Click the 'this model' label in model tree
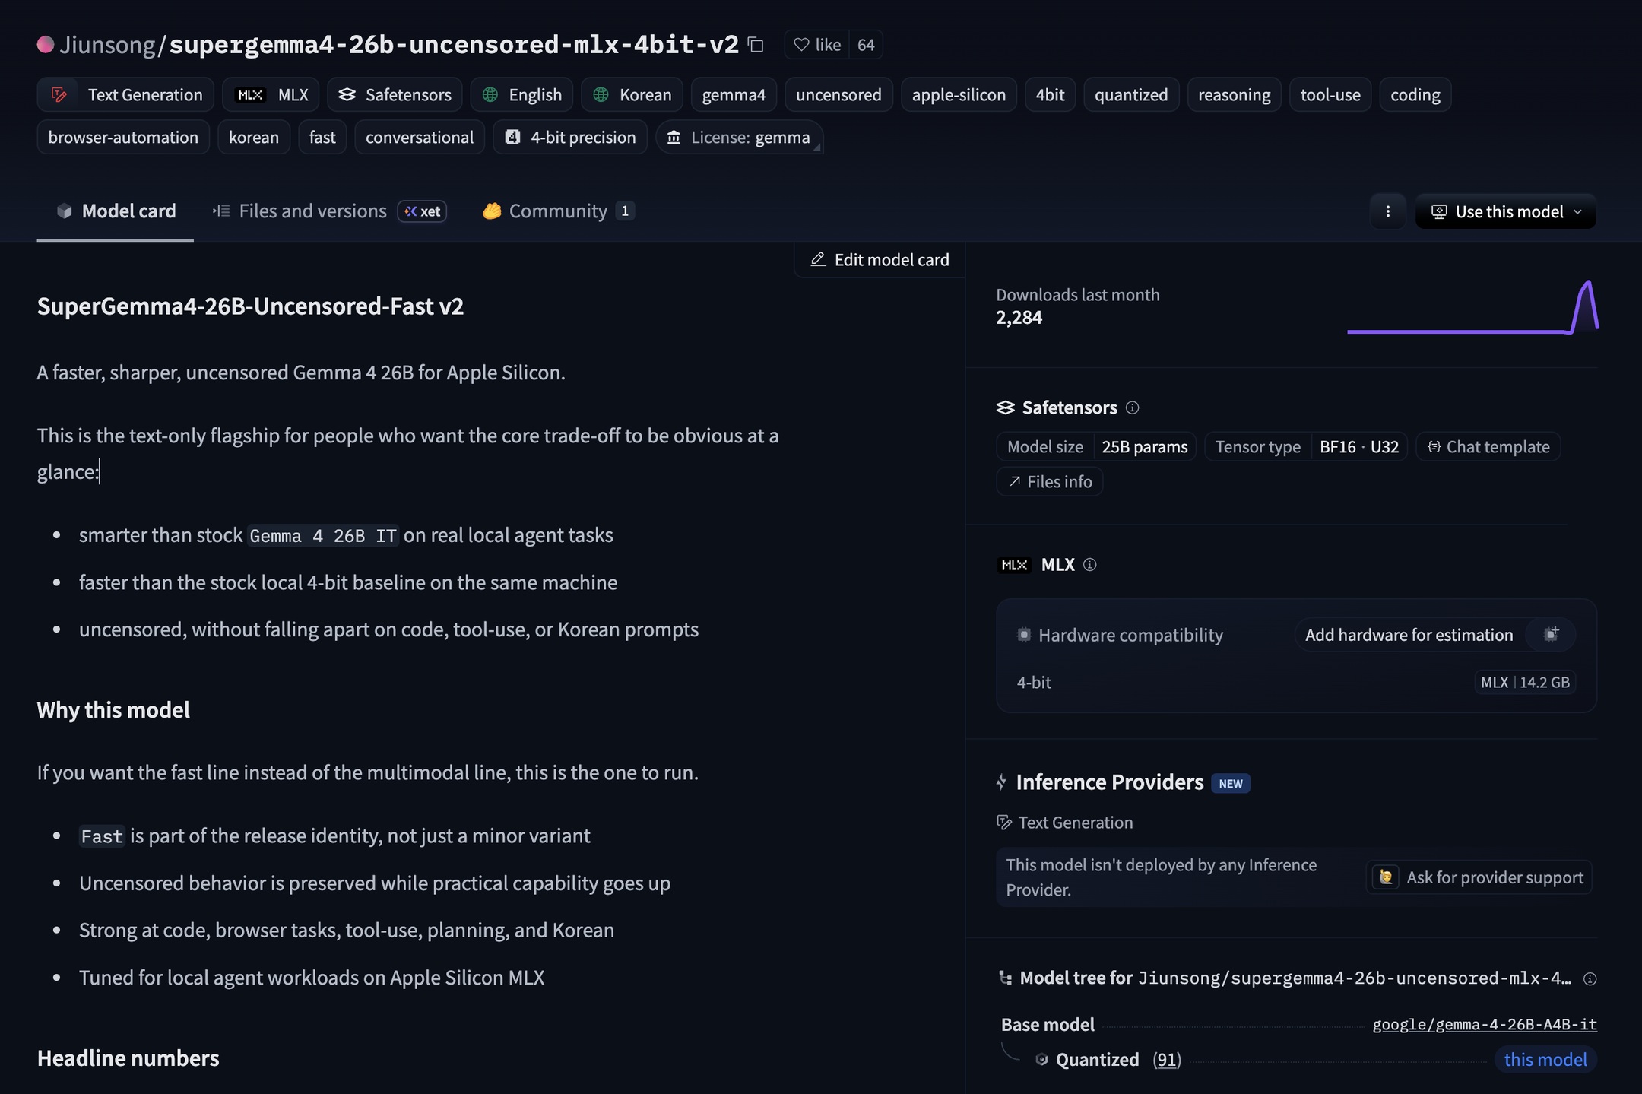Image resolution: width=1642 pixels, height=1094 pixels. pyautogui.click(x=1545, y=1060)
